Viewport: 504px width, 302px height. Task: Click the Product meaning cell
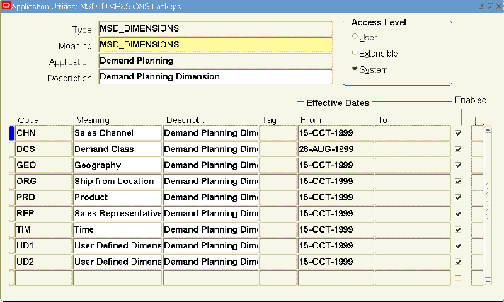117,197
